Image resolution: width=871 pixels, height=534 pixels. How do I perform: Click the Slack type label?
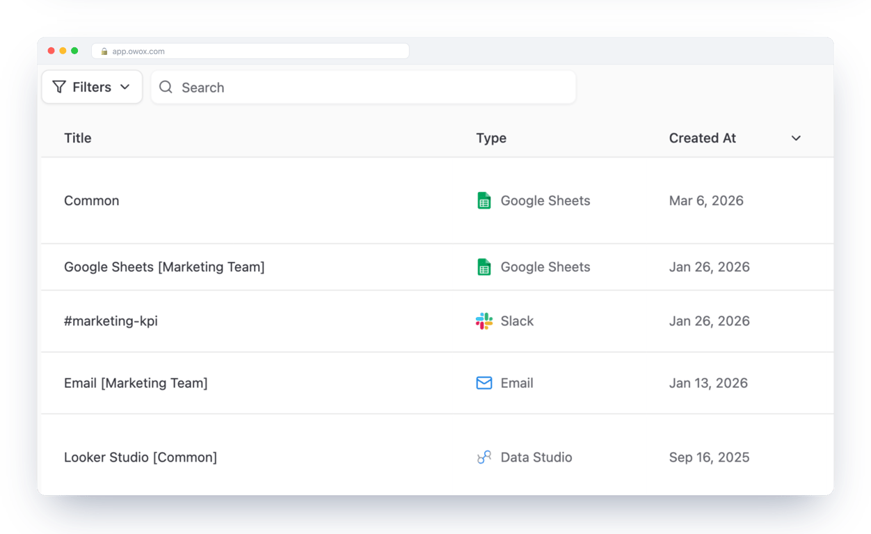pos(518,321)
